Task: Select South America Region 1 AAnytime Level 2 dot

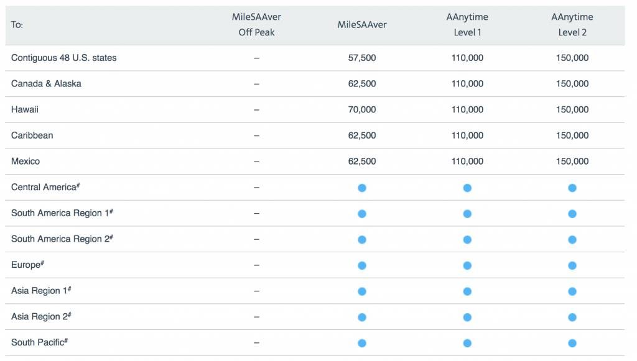Action: (572, 214)
